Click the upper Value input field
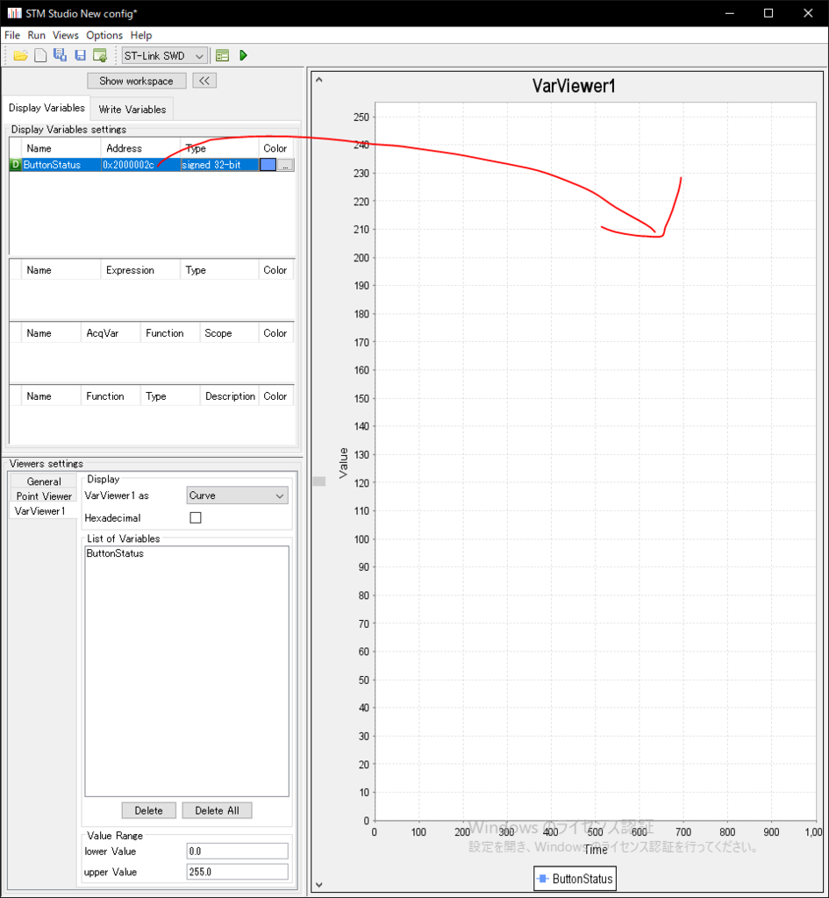829x898 pixels. point(237,872)
